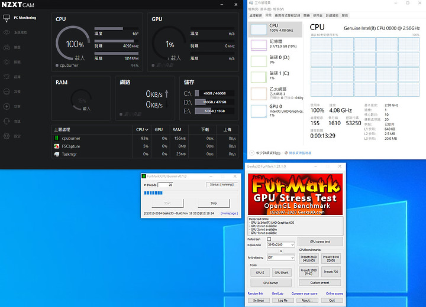Image resolution: width=426 pixels, height=307 pixels.
Task: Switch to Users tab in Task Manager
Action: [x=318, y=16]
